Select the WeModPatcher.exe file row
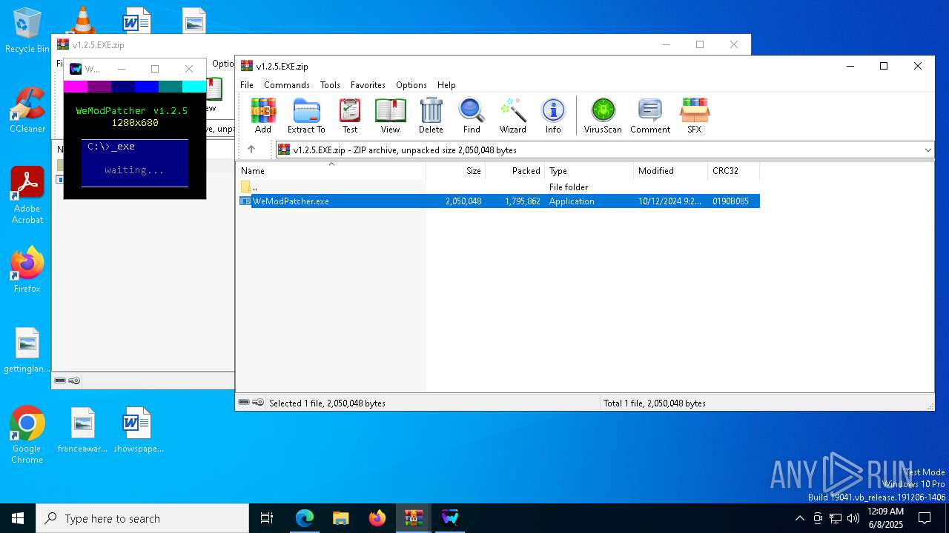The width and height of the screenshot is (949, 533). coord(499,201)
